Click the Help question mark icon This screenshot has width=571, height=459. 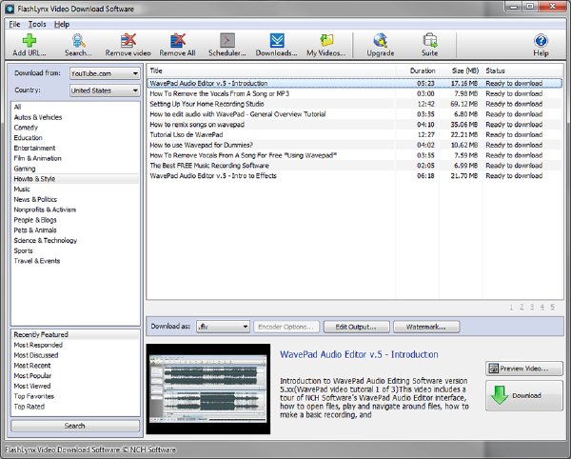[x=541, y=40]
